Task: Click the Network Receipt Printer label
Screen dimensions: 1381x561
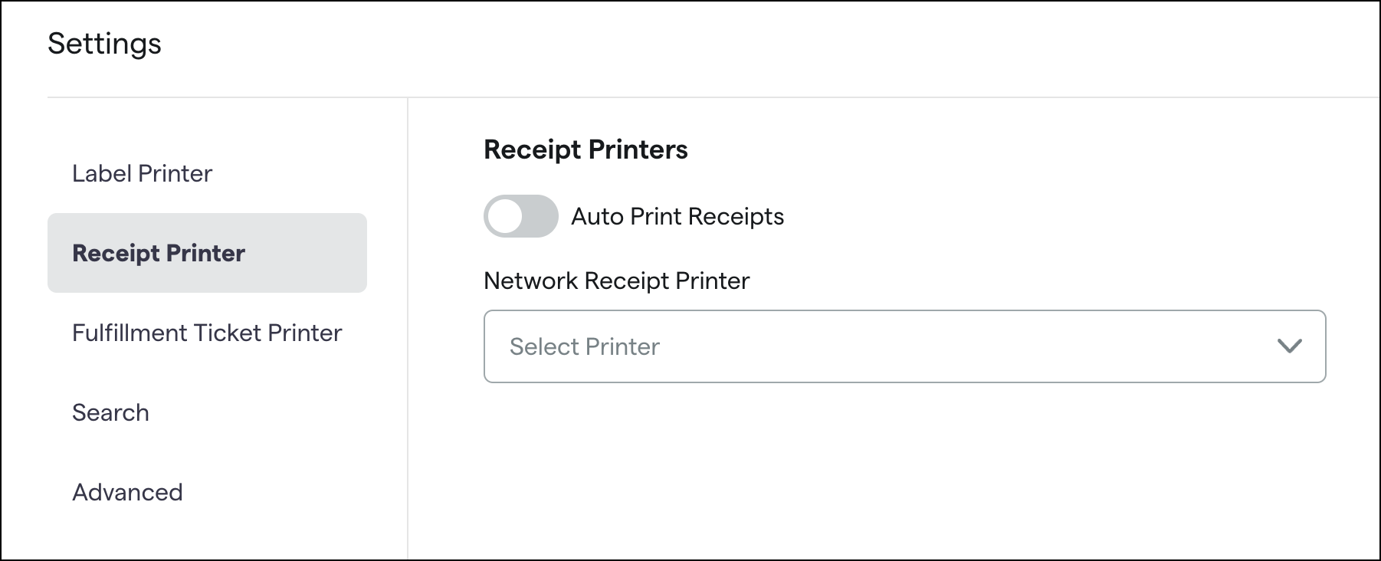Action: (x=616, y=280)
